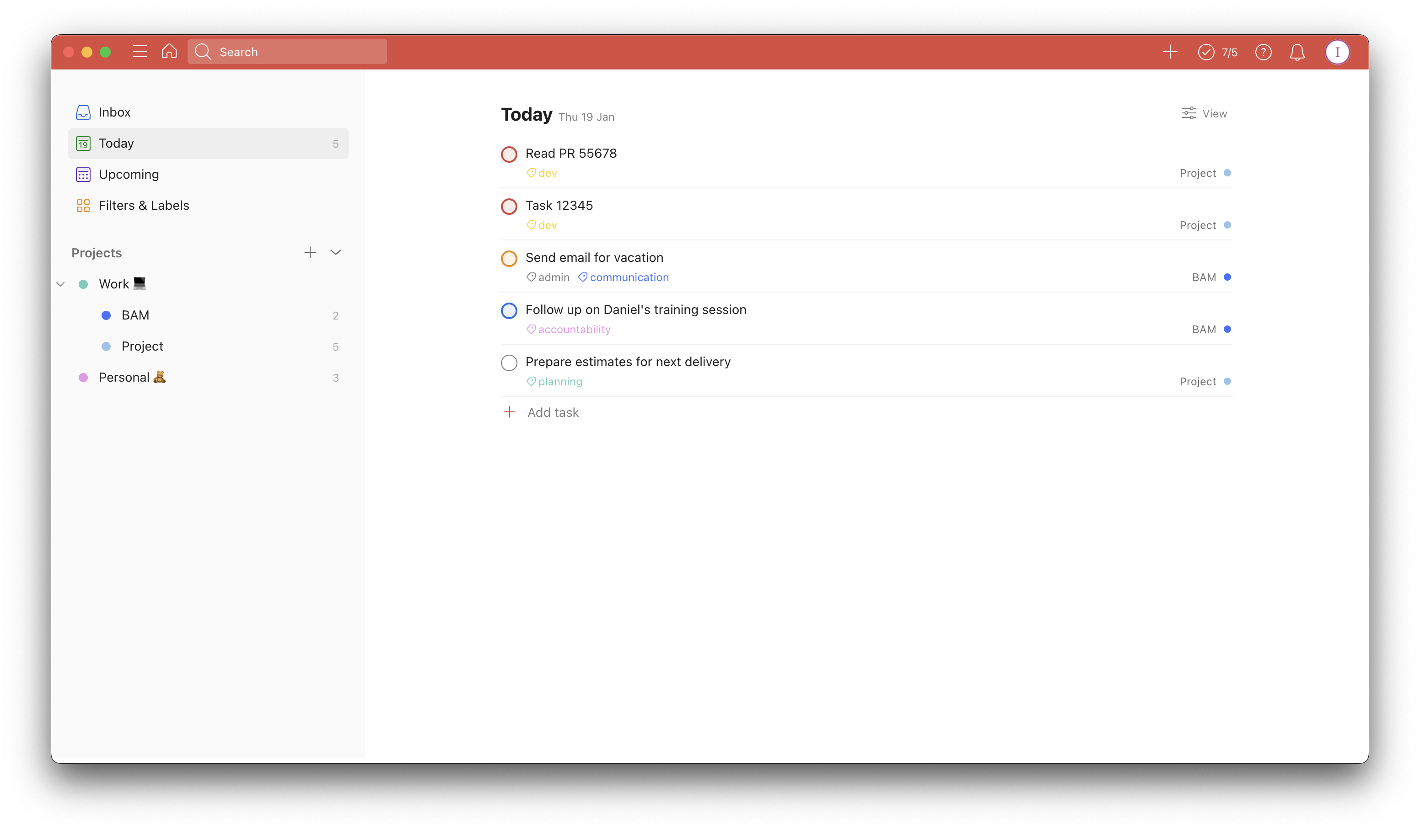Open the communication label link
This screenshot has height=831, width=1420.
point(629,277)
